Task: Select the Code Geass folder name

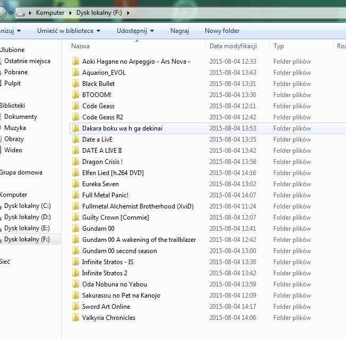Action: pyautogui.click(x=98, y=106)
